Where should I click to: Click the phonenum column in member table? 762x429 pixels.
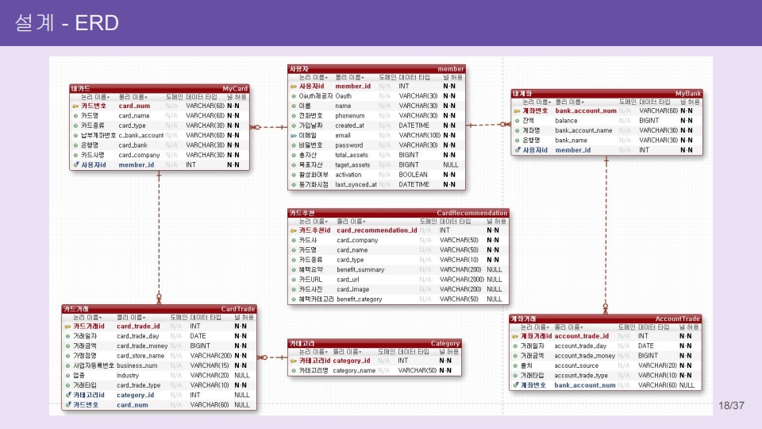click(x=350, y=116)
